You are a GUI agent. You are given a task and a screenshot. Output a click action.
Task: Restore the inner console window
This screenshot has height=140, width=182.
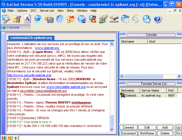click(x=175, y=11)
